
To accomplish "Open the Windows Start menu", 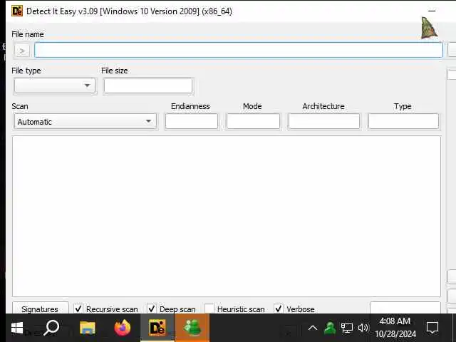I will [17, 328].
